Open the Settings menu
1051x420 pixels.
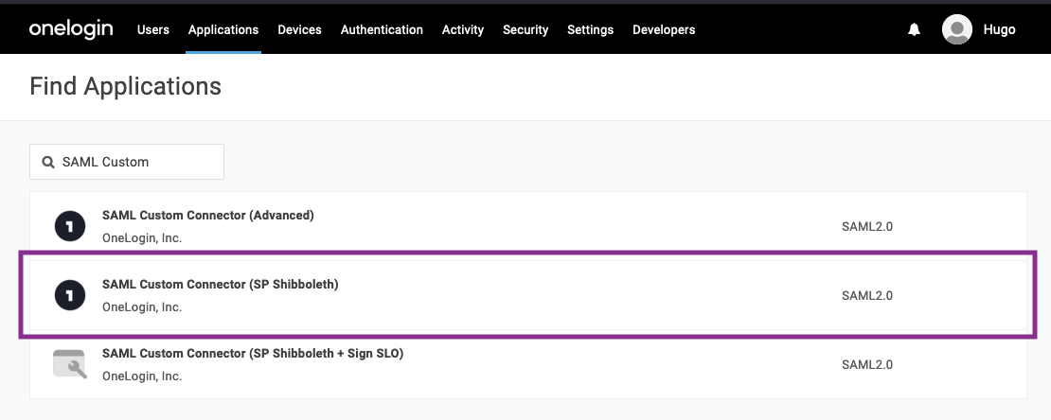coord(590,29)
